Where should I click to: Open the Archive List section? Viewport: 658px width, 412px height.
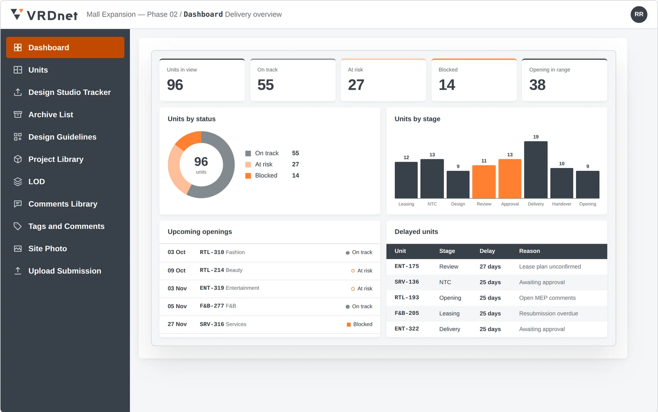coord(65,114)
